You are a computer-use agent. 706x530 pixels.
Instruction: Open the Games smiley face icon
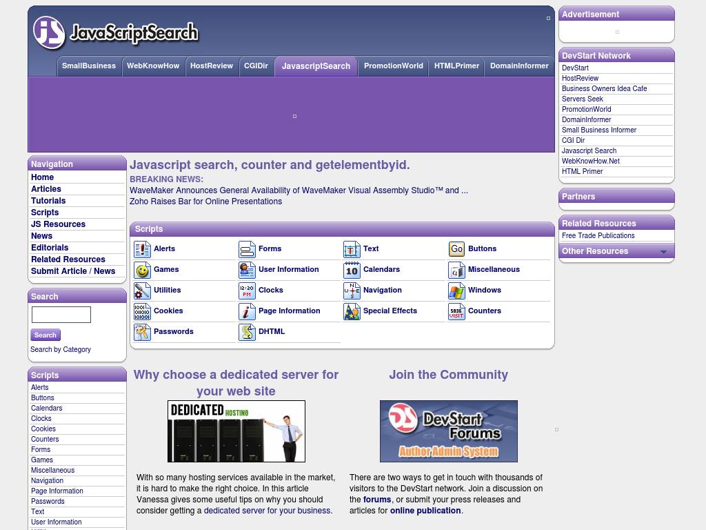142,270
